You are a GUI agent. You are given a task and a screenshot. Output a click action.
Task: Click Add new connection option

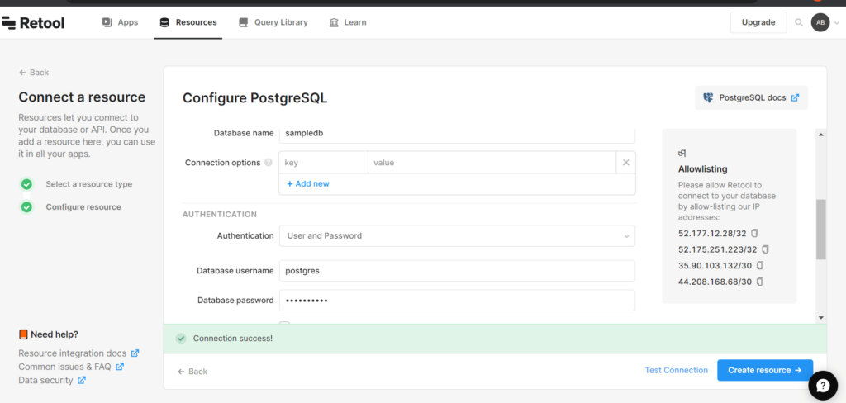click(x=308, y=183)
